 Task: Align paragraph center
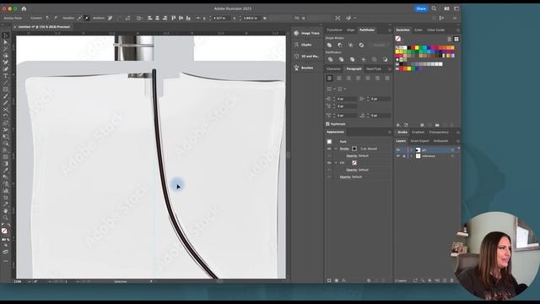[x=339, y=79]
